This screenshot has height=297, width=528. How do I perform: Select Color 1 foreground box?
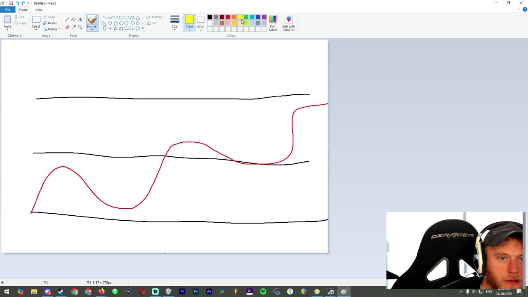pyautogui.click(x=189, y=24)
